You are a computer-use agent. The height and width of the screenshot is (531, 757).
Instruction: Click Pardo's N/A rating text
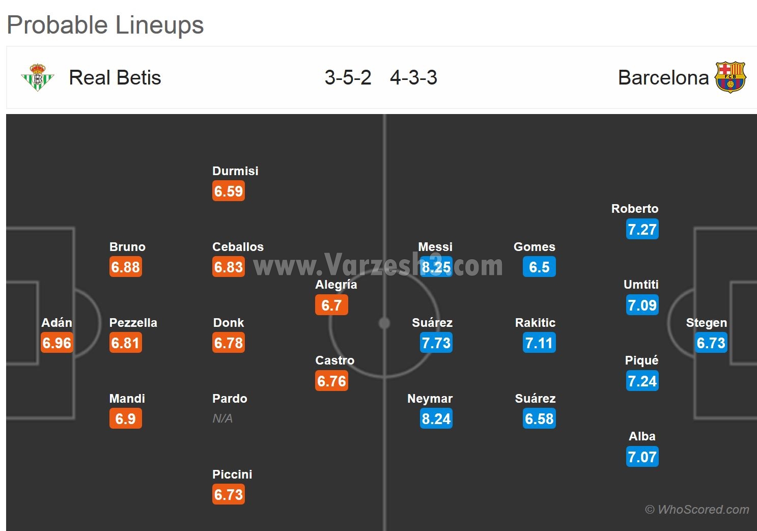222,418
